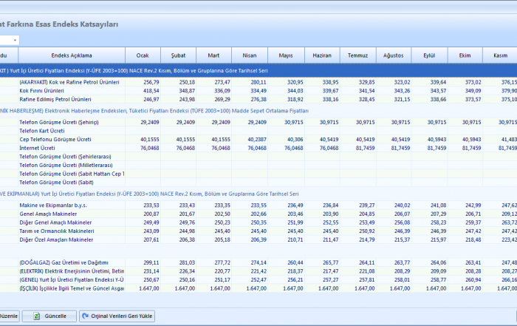Click the Haziran column header
The image size is (517, 326).
pos(322,55)
